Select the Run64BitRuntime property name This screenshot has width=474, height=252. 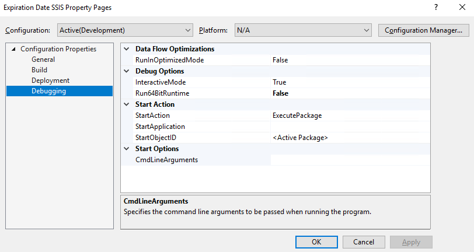point(162,93)
